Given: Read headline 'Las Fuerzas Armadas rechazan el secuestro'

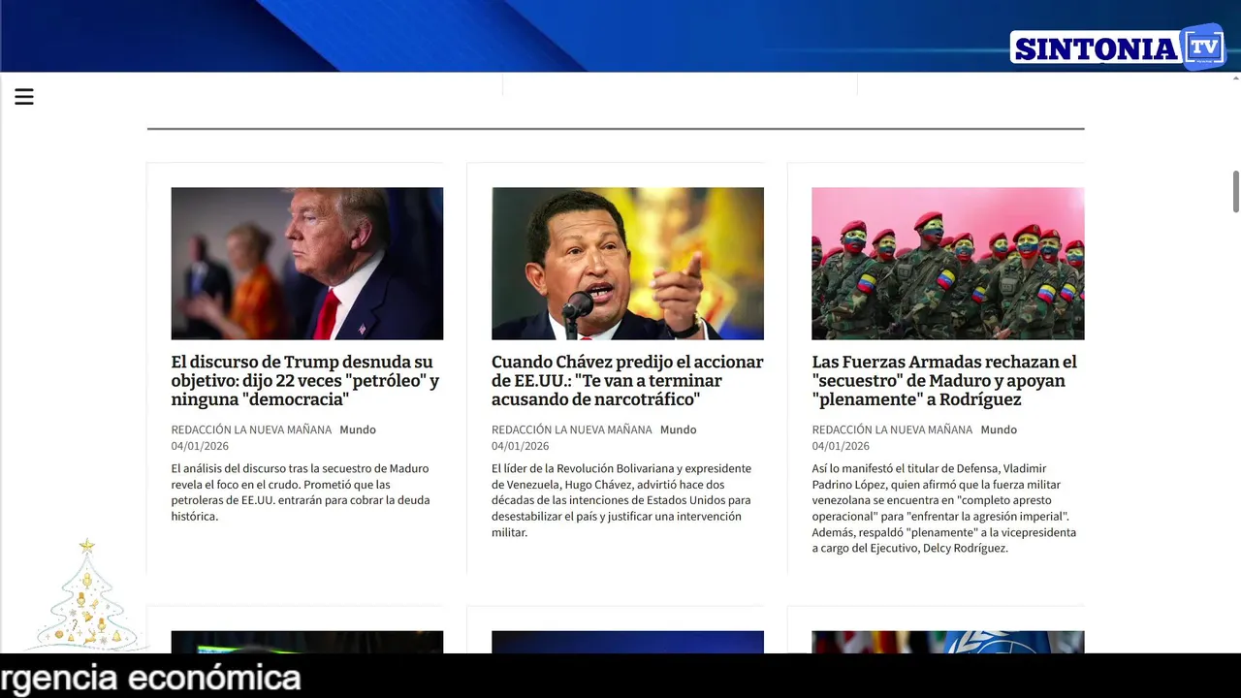Looking at the screenshot, I should 944,381.
